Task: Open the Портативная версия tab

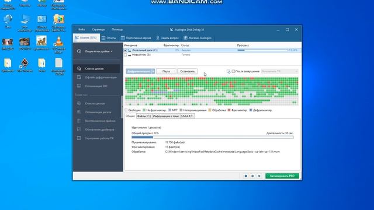Action: 136,38
